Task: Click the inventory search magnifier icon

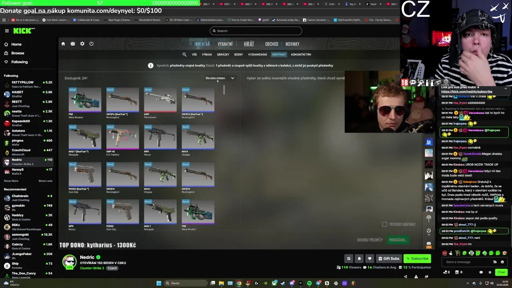Action: 184,54
